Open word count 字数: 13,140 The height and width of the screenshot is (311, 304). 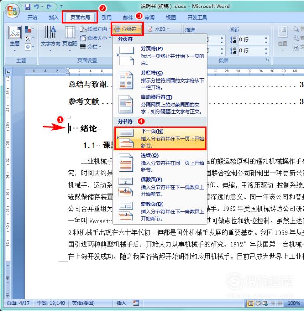[51, 303]
